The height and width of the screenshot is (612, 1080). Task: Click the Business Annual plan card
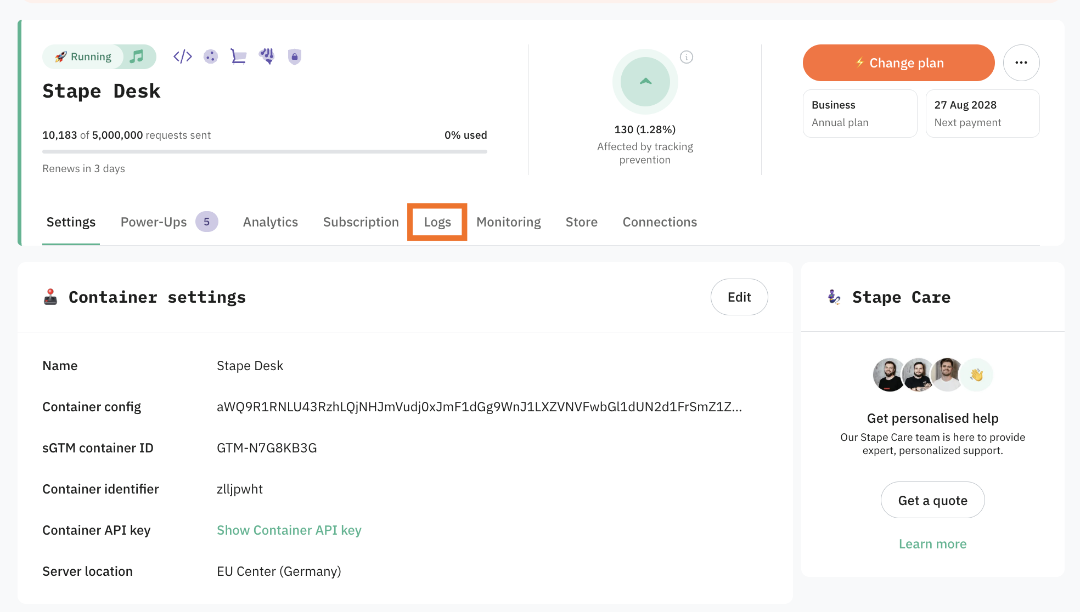point(860,114)
